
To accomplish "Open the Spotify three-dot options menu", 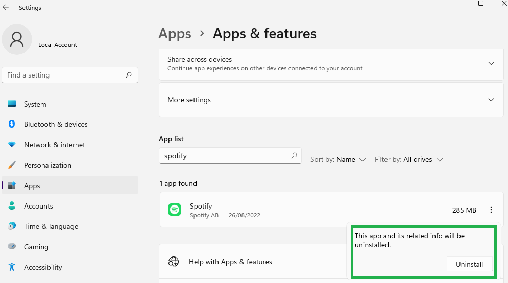I will (491, 210).
